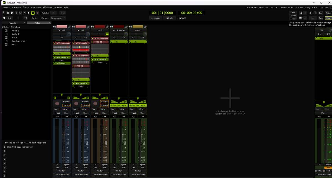Click the Enr recorder window button
This screenshot has width=332, height=178.
(321, 13)
